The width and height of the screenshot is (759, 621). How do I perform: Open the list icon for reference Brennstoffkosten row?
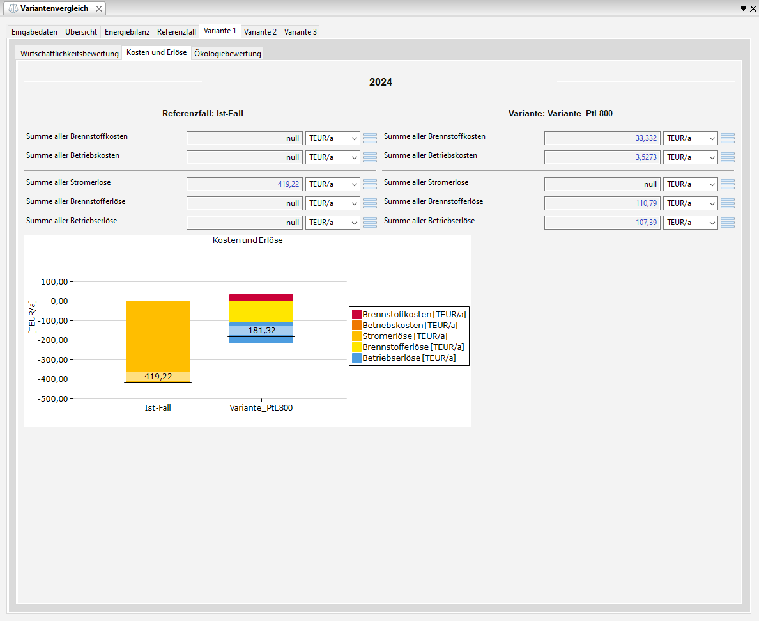tap(370, 138)
